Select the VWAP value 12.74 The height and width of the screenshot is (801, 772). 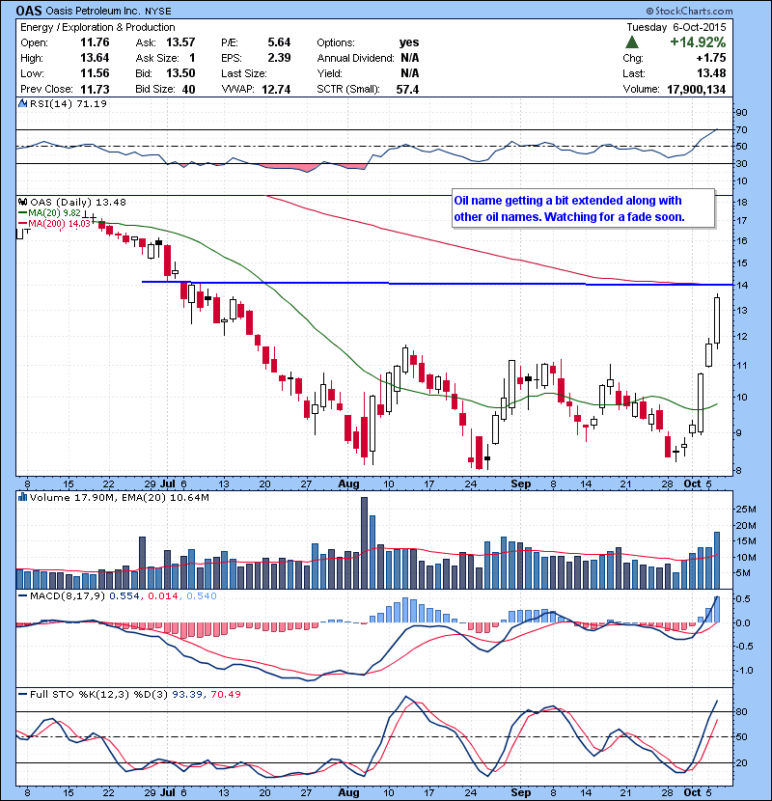(276, 89)
